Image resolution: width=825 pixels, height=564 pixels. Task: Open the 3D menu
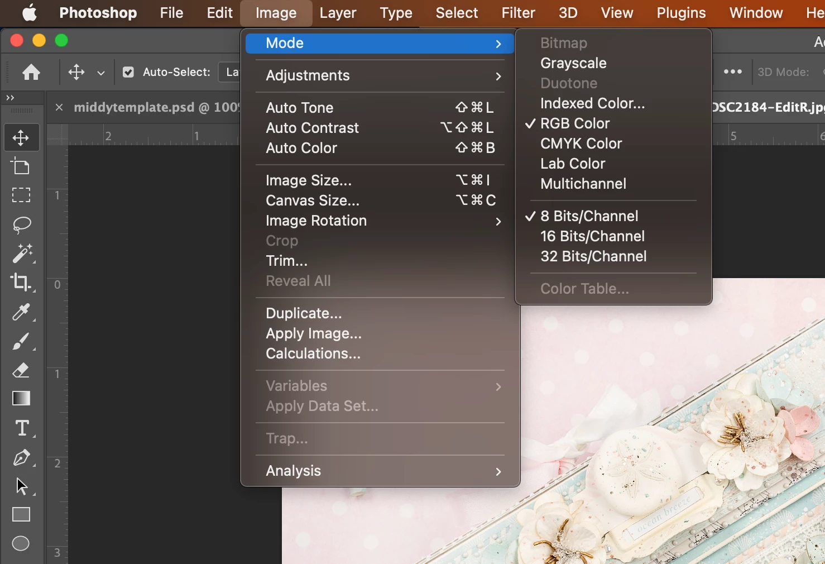(x=568, y=13)
